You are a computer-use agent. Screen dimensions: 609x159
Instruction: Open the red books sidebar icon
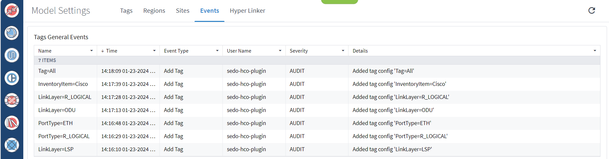pos(12,123)
